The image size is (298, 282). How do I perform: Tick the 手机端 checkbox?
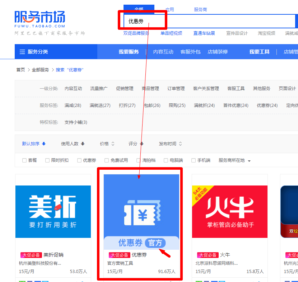[x=194, y=160]
